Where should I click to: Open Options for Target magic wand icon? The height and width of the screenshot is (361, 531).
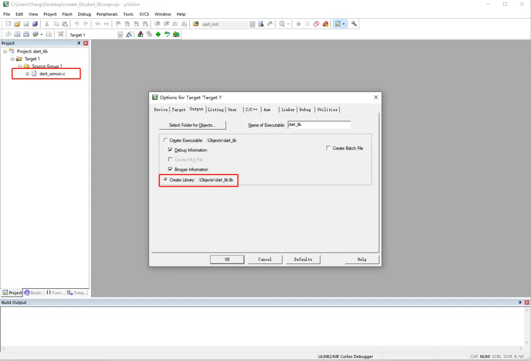point(129,34)
